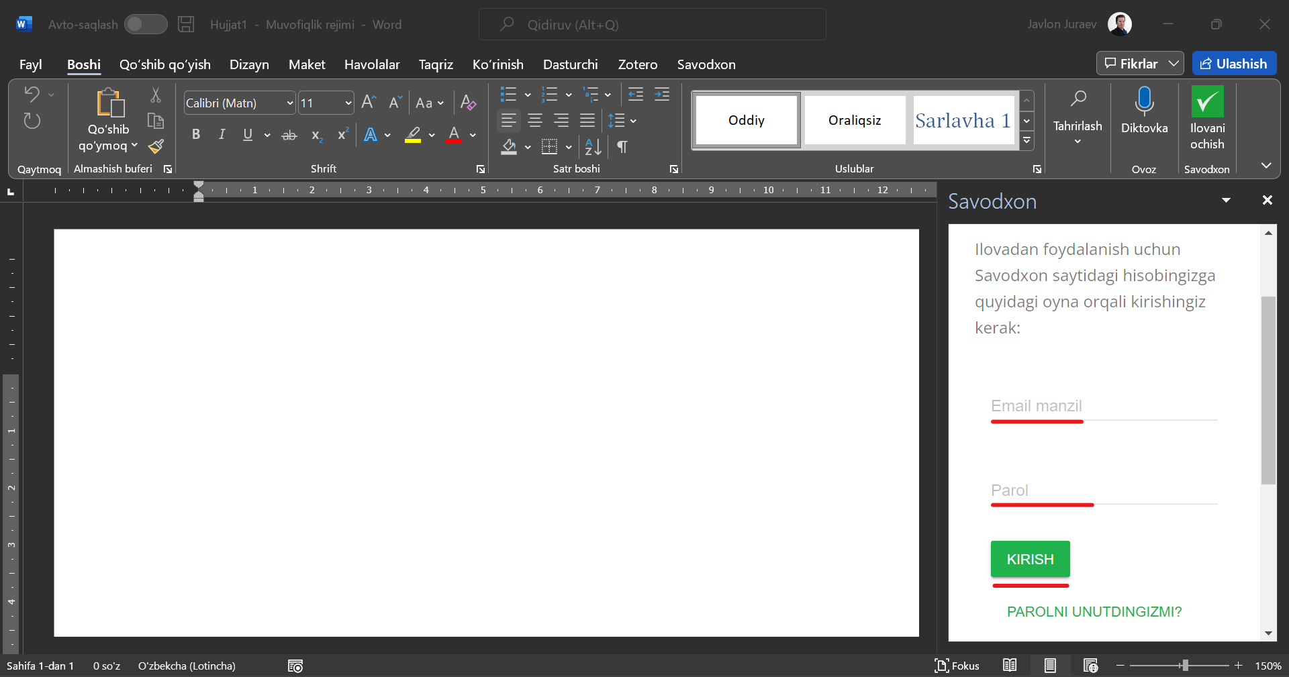
Task: Open the Dizayn ribbon tab
Action: tap(249, 64)
